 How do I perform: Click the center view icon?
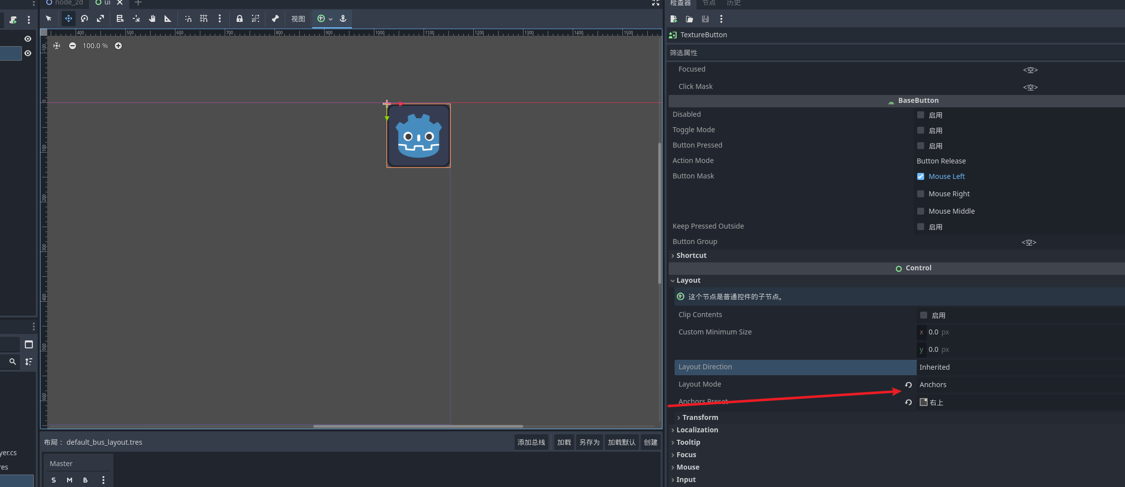click(x=57, y=46)
